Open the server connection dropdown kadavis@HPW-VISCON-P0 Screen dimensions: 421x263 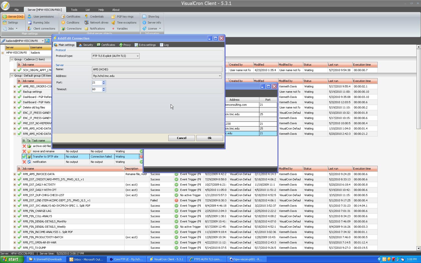[x=43, y=41]
